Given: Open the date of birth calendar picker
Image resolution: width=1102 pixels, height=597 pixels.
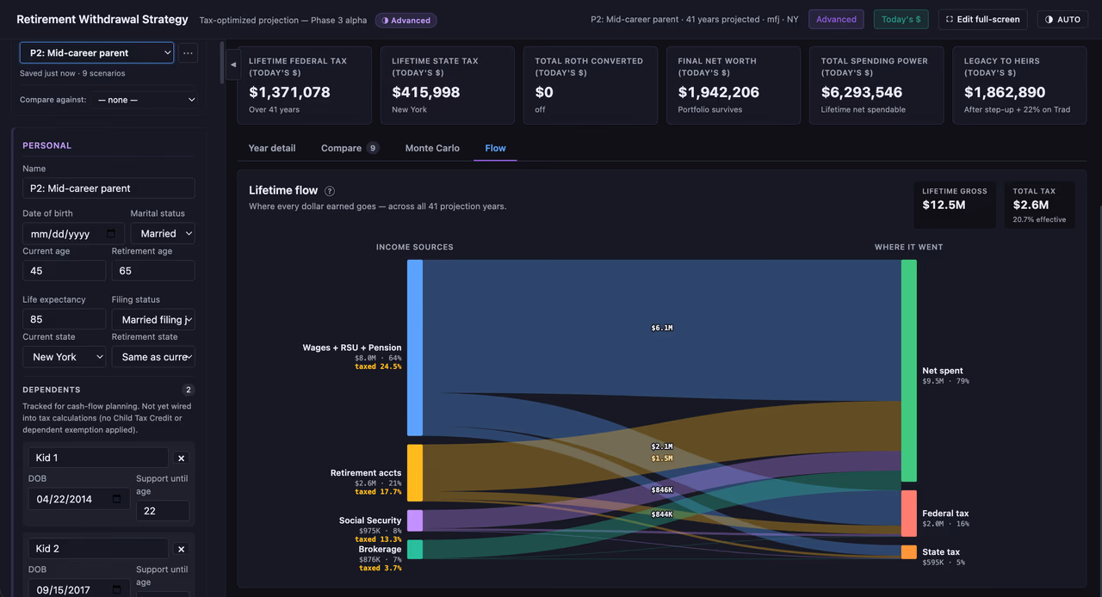Looking at the screenshot, I should coord(111,234).
